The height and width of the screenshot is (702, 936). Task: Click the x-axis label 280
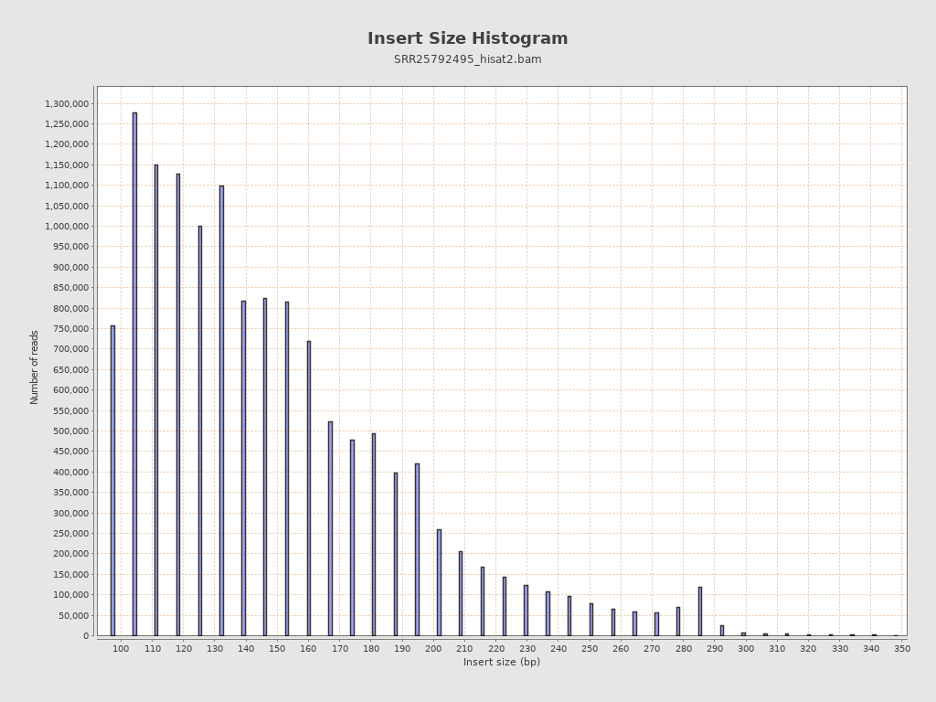tap(684, 648)
